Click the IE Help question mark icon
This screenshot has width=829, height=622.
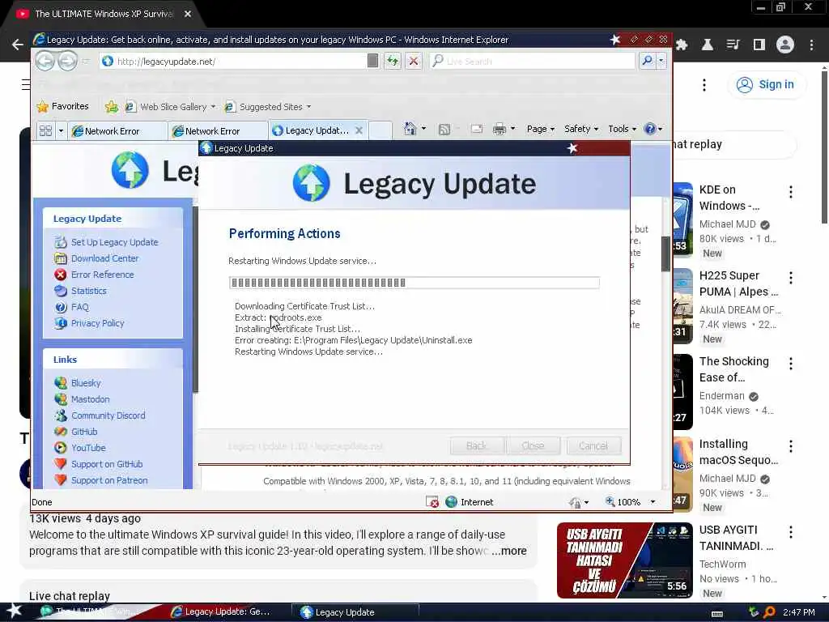650,129
